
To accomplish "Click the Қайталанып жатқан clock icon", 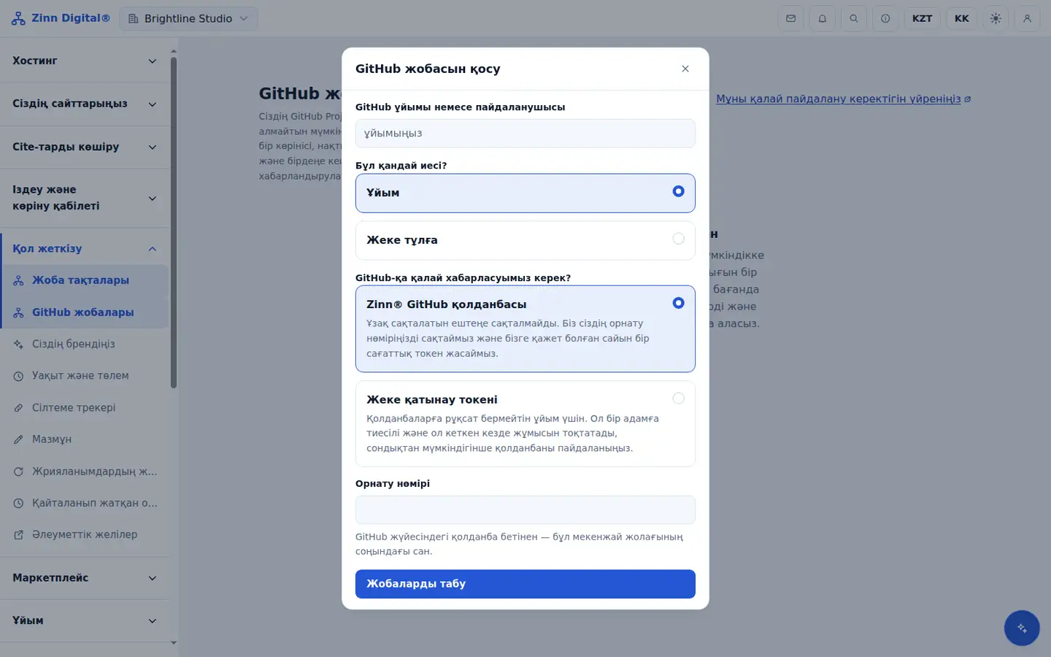I will [x=18, y=503].
